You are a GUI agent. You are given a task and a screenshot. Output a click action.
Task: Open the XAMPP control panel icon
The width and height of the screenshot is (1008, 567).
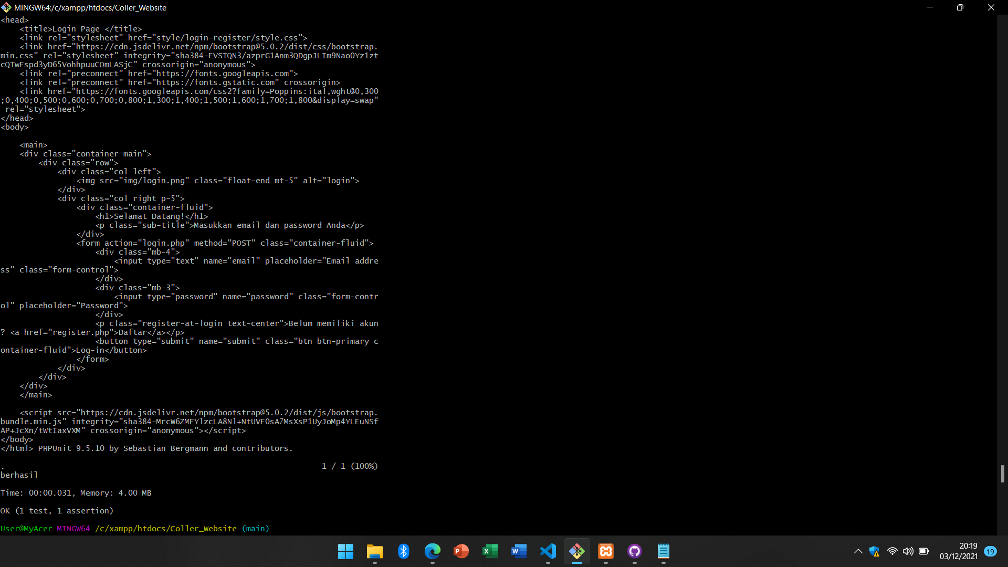(605, 551)
